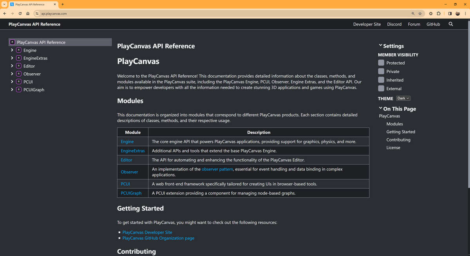Click the profile avatar icon
Image resolution: width=470 pixels, height=256 pixels.
pos(457,13)
